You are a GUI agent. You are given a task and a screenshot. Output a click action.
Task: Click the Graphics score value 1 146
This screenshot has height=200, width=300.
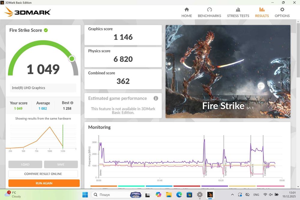[x=123, y=37]
